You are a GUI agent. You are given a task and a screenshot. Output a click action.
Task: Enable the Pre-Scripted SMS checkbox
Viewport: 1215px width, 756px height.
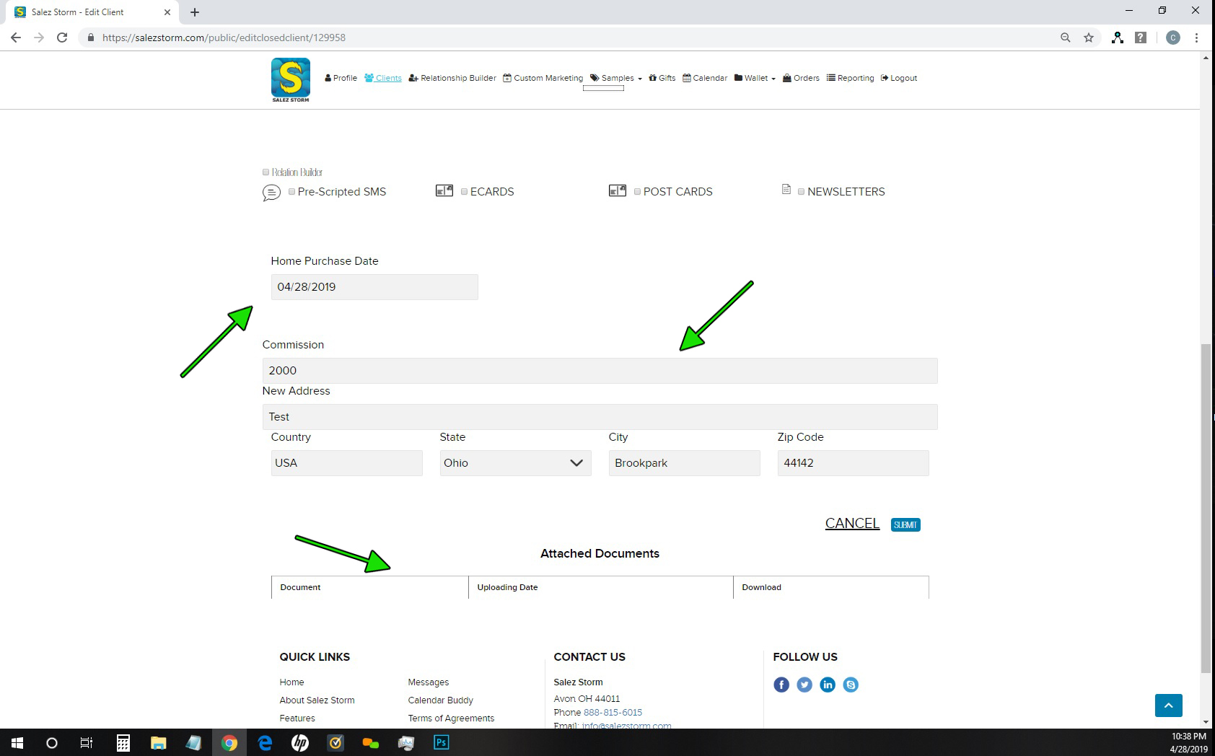pyautogui.click(x=291, y=192)
